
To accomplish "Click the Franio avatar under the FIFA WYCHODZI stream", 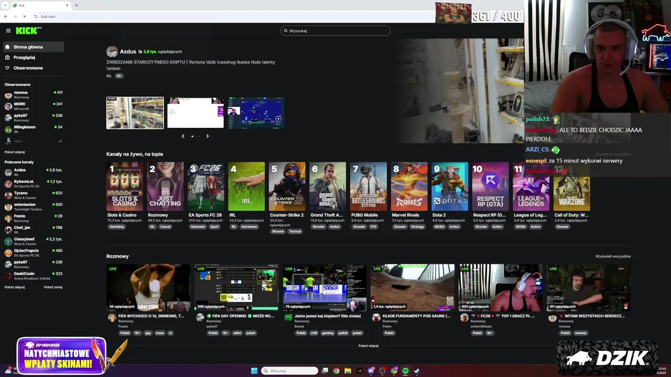I will 112,318.
